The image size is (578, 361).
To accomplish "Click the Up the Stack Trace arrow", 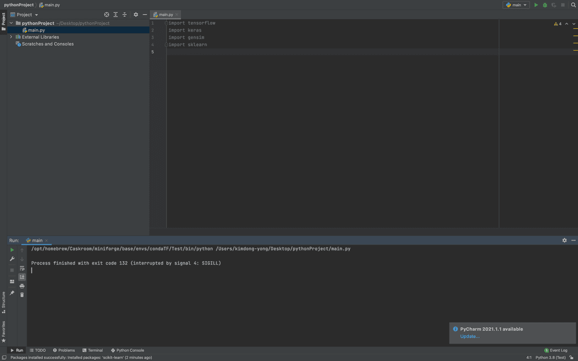I will 22,250.
